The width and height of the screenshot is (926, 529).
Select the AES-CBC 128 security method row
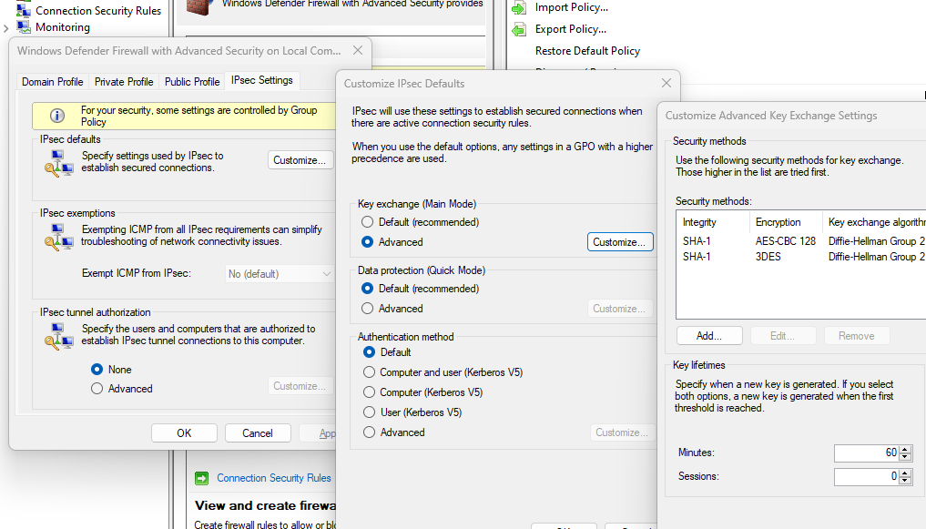coord(801,241)
